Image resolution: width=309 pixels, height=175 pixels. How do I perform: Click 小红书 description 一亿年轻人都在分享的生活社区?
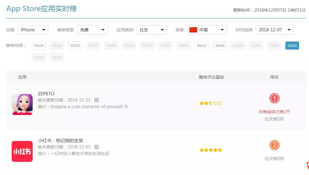point(80,153)
